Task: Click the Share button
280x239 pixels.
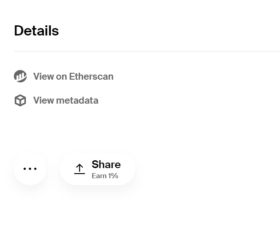Action: tap(97, 169)
